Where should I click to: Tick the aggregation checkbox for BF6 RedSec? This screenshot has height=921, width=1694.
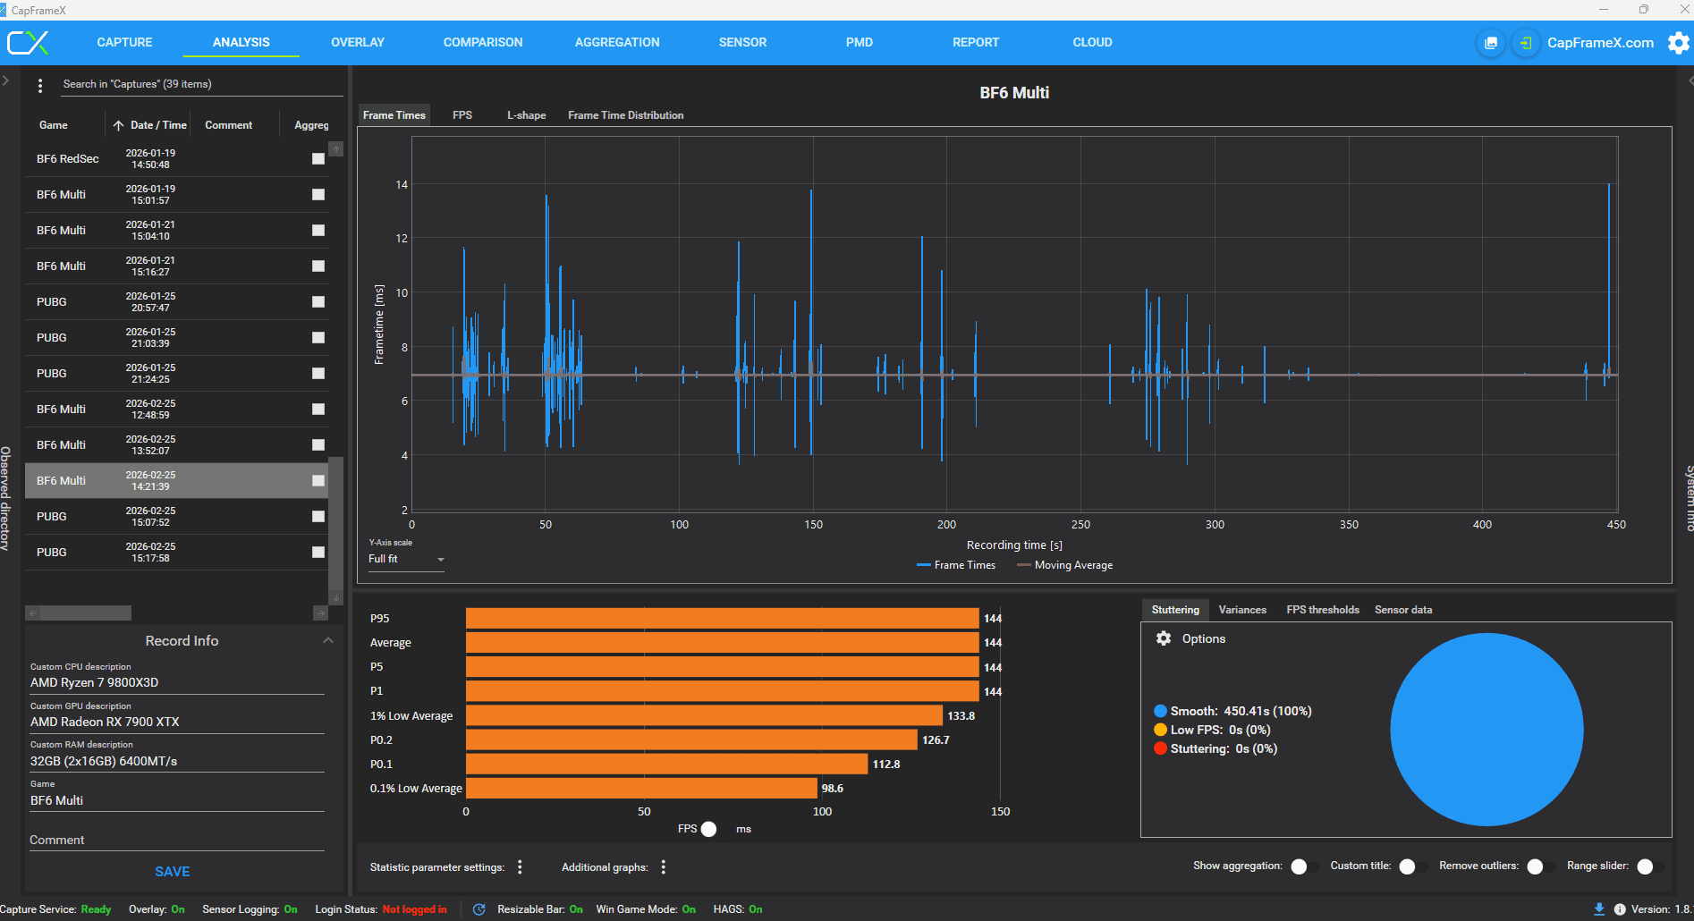[x=318, y=159]
